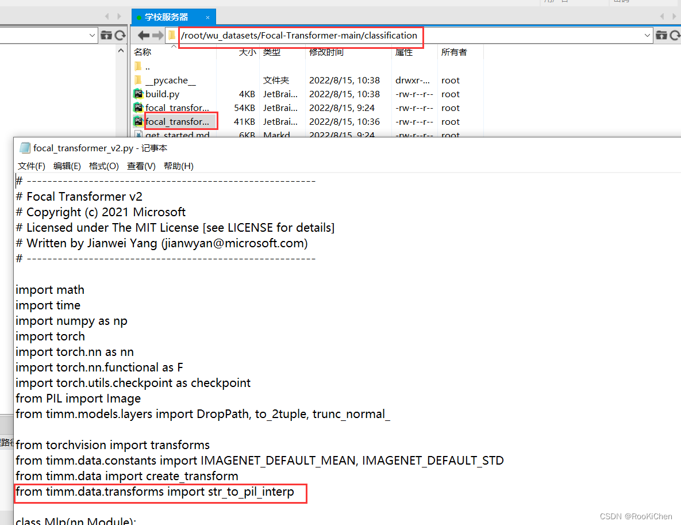This screenshot has height=525, width=681.
Task: Refresh the remote directory listing
Action: click(675, 35)
